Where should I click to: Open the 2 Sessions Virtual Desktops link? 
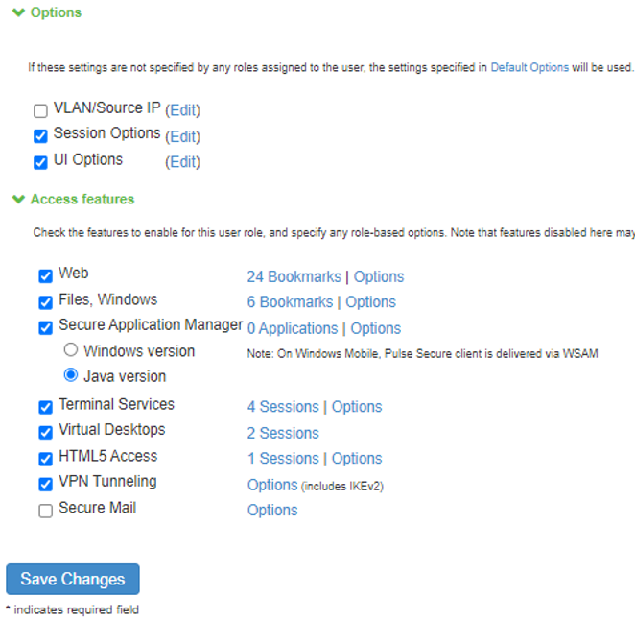point(283,433)
